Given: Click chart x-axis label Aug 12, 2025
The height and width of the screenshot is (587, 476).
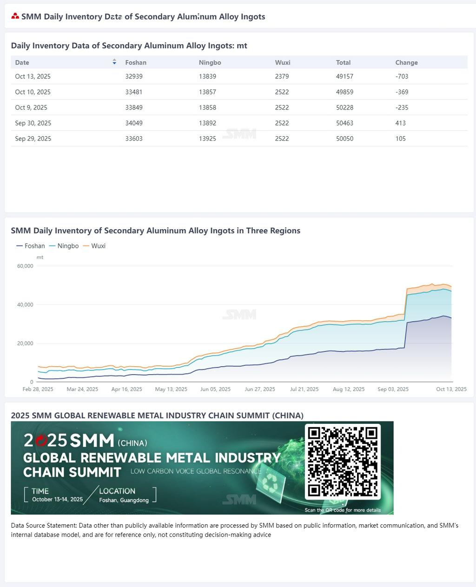Looking at the screenshot, I should click(349, 389).
